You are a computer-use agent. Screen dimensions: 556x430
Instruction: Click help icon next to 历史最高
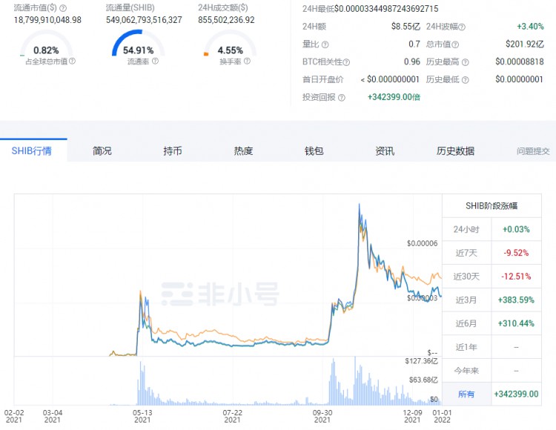466,62
